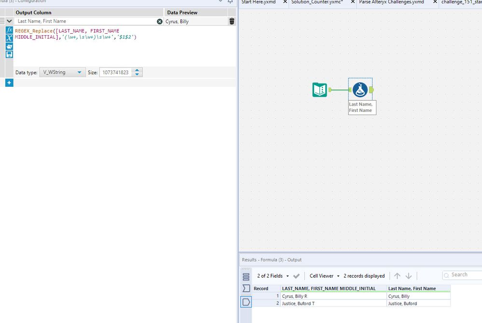Switch to Start Here.yxmd tab
The image size is (482, 323).
259,2
